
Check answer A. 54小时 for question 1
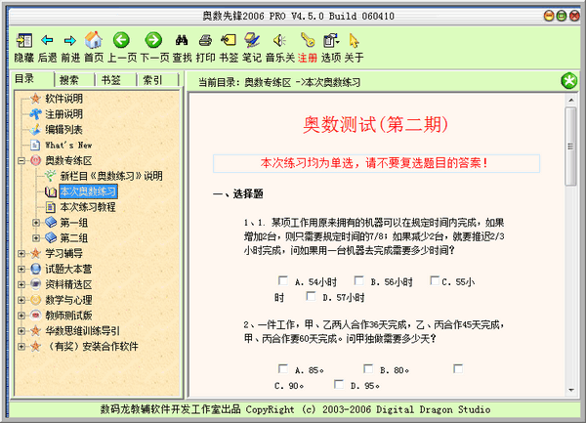point(283,282)
